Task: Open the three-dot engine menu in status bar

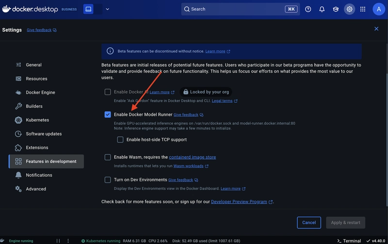Action: coord(68,241)
